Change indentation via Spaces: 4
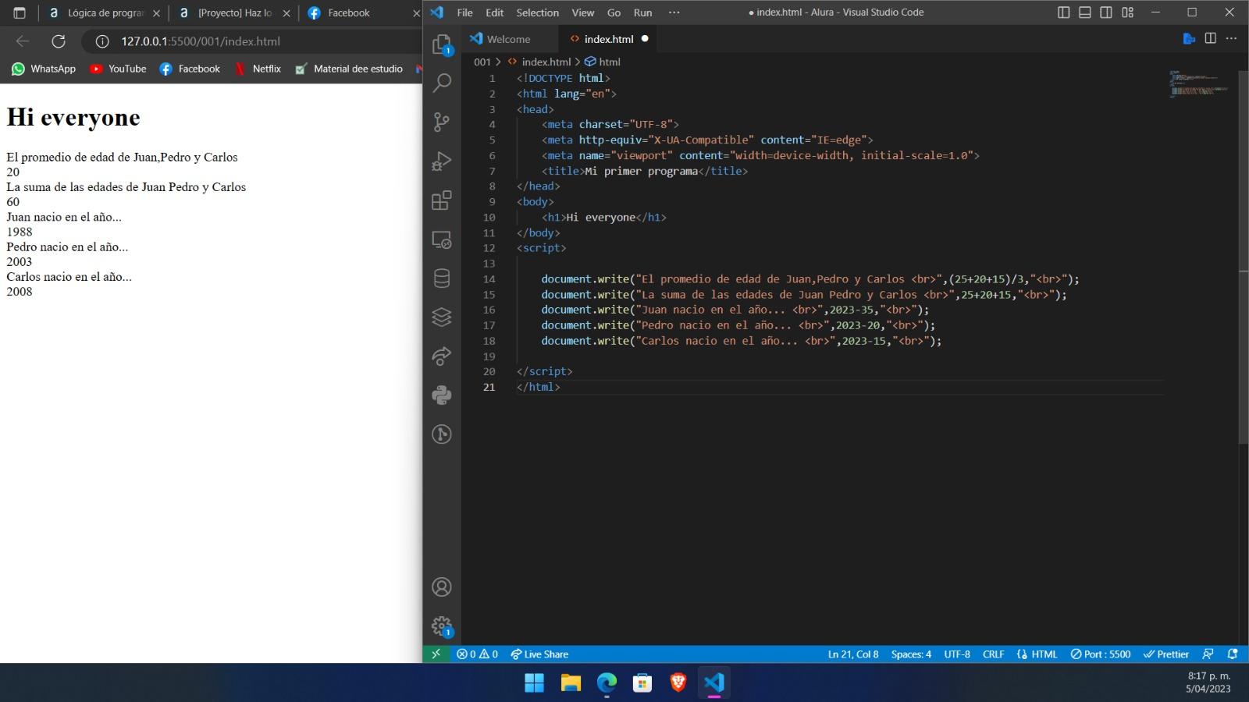The height and width of the screenshot is (702, 1249). [x=911, y=654]
